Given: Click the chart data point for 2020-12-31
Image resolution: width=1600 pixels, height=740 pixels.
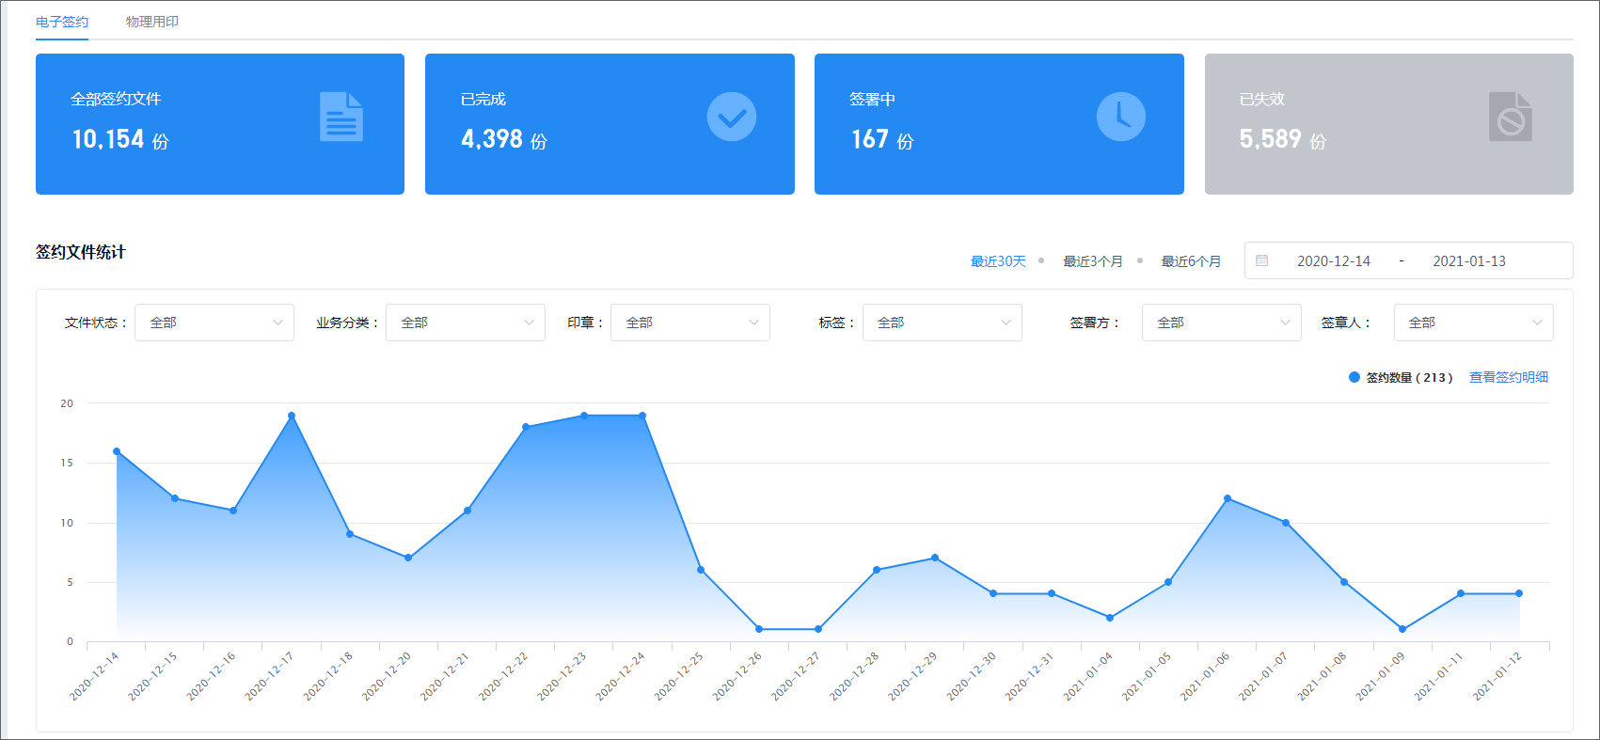Looking at the screenshot, I should tap(1052, 593).
